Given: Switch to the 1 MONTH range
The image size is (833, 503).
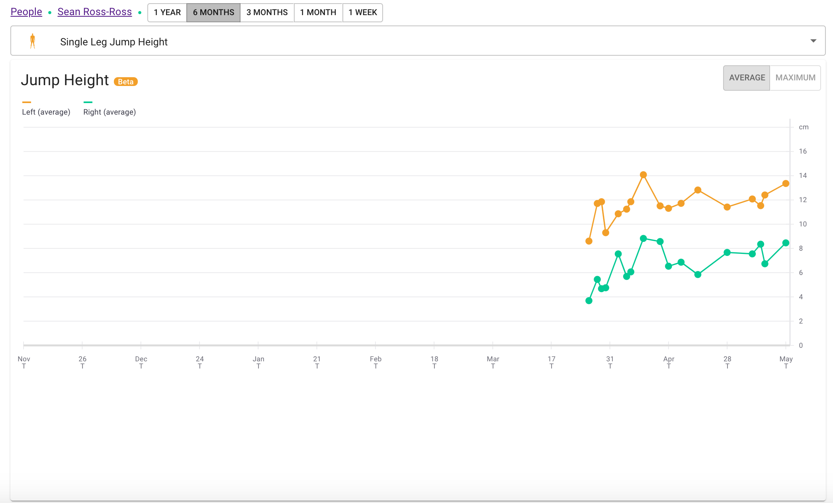Looking at the screenshot, I should click(x=318, y=12).
